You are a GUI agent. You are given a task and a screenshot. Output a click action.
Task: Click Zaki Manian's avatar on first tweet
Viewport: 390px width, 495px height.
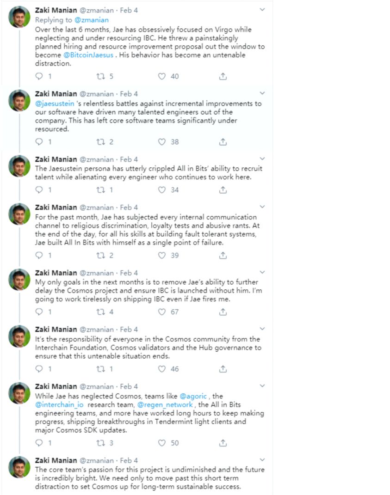click(19, 17)
